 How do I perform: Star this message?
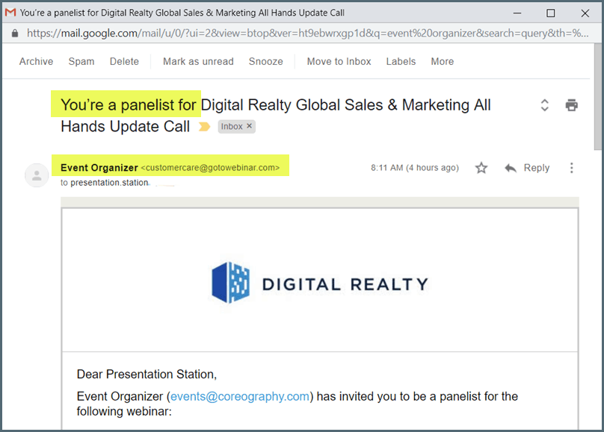coord(481,168)
